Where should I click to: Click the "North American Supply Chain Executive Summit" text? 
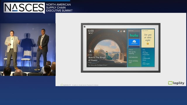(59, 8)
